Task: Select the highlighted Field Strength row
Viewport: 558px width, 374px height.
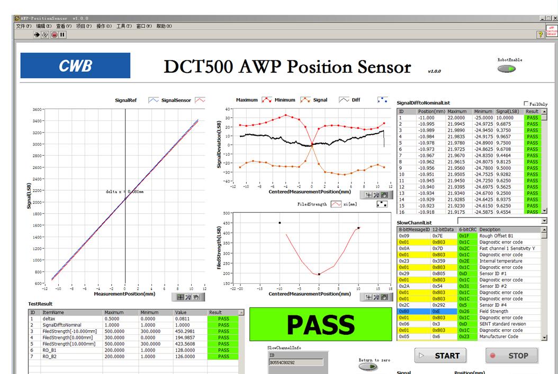Action: tap(469, 312)
